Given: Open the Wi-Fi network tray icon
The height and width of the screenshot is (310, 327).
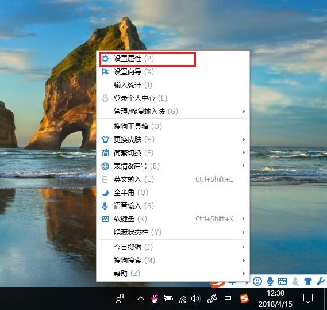Looking at the screenshot, I should coord(183,299).
